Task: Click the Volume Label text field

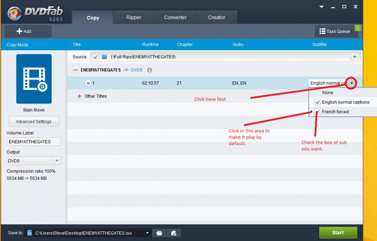Action: click(34, 142)
